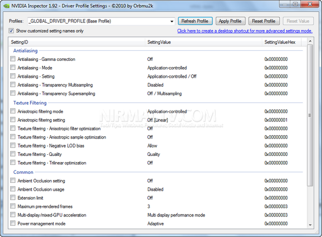The image size is (322, 237).
Task: Check Anisotropic filtering setting checkbox
Action: click(13, 120)
